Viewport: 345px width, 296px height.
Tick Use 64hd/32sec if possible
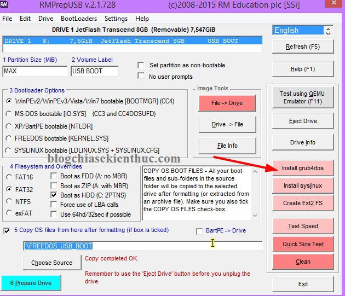click(54, 214)
